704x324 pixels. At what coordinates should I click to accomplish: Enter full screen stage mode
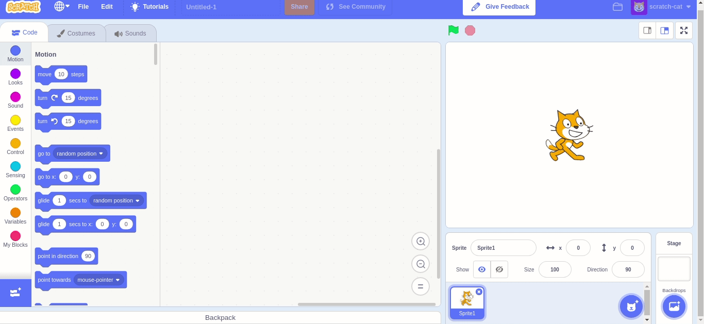coord(684,30)
